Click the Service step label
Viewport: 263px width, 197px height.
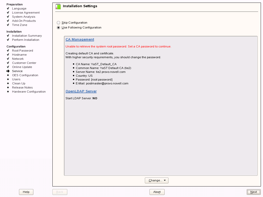tap(17, 71)
